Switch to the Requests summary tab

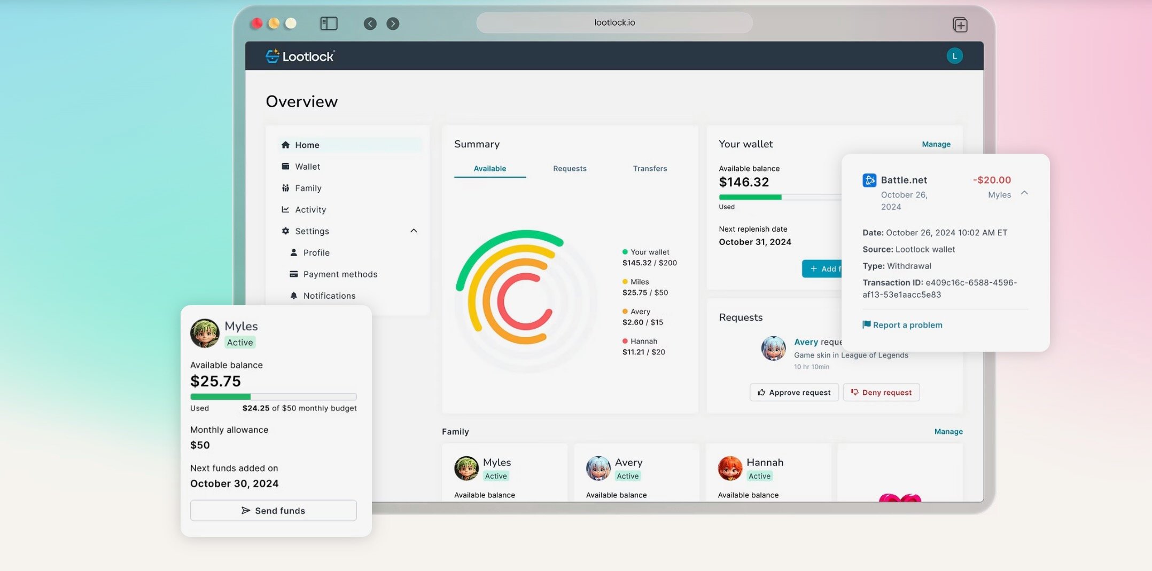(570, 169)
